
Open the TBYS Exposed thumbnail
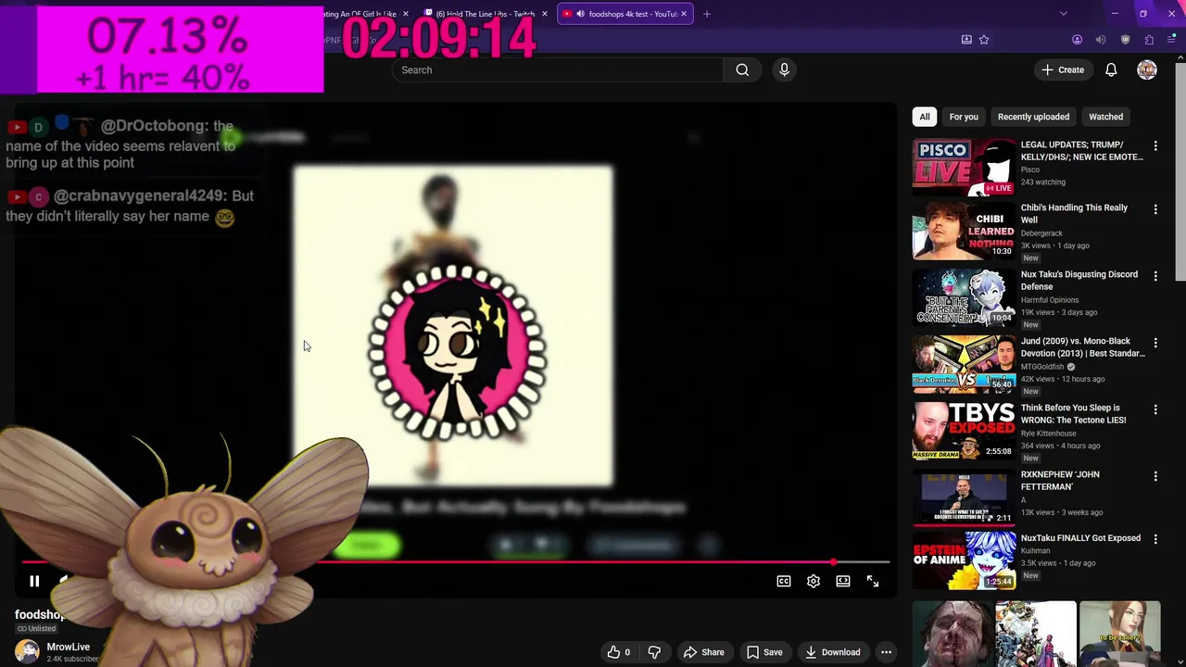(964, 431)
